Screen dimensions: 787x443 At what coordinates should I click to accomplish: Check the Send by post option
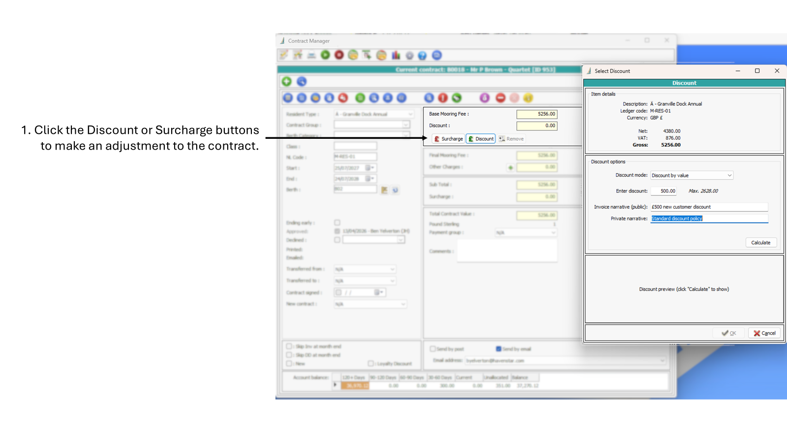(432, 348)
